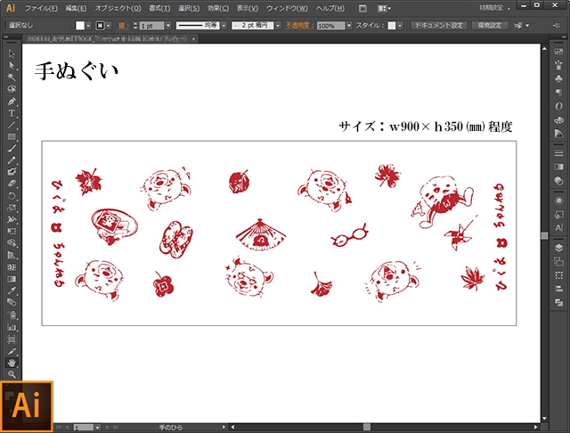Open the Stroke panel (three lines icon)

click(x=558, y=153)
